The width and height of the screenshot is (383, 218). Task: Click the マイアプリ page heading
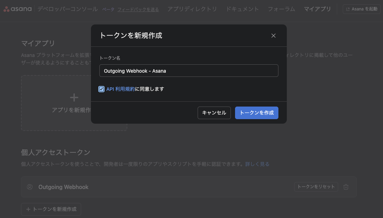38,43
